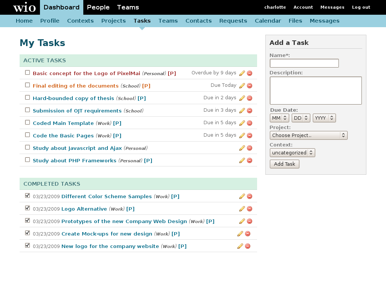The image size is (386, 288).
Task: Tick the Code the Basic Pages checkbox
Action: (28, 135)
